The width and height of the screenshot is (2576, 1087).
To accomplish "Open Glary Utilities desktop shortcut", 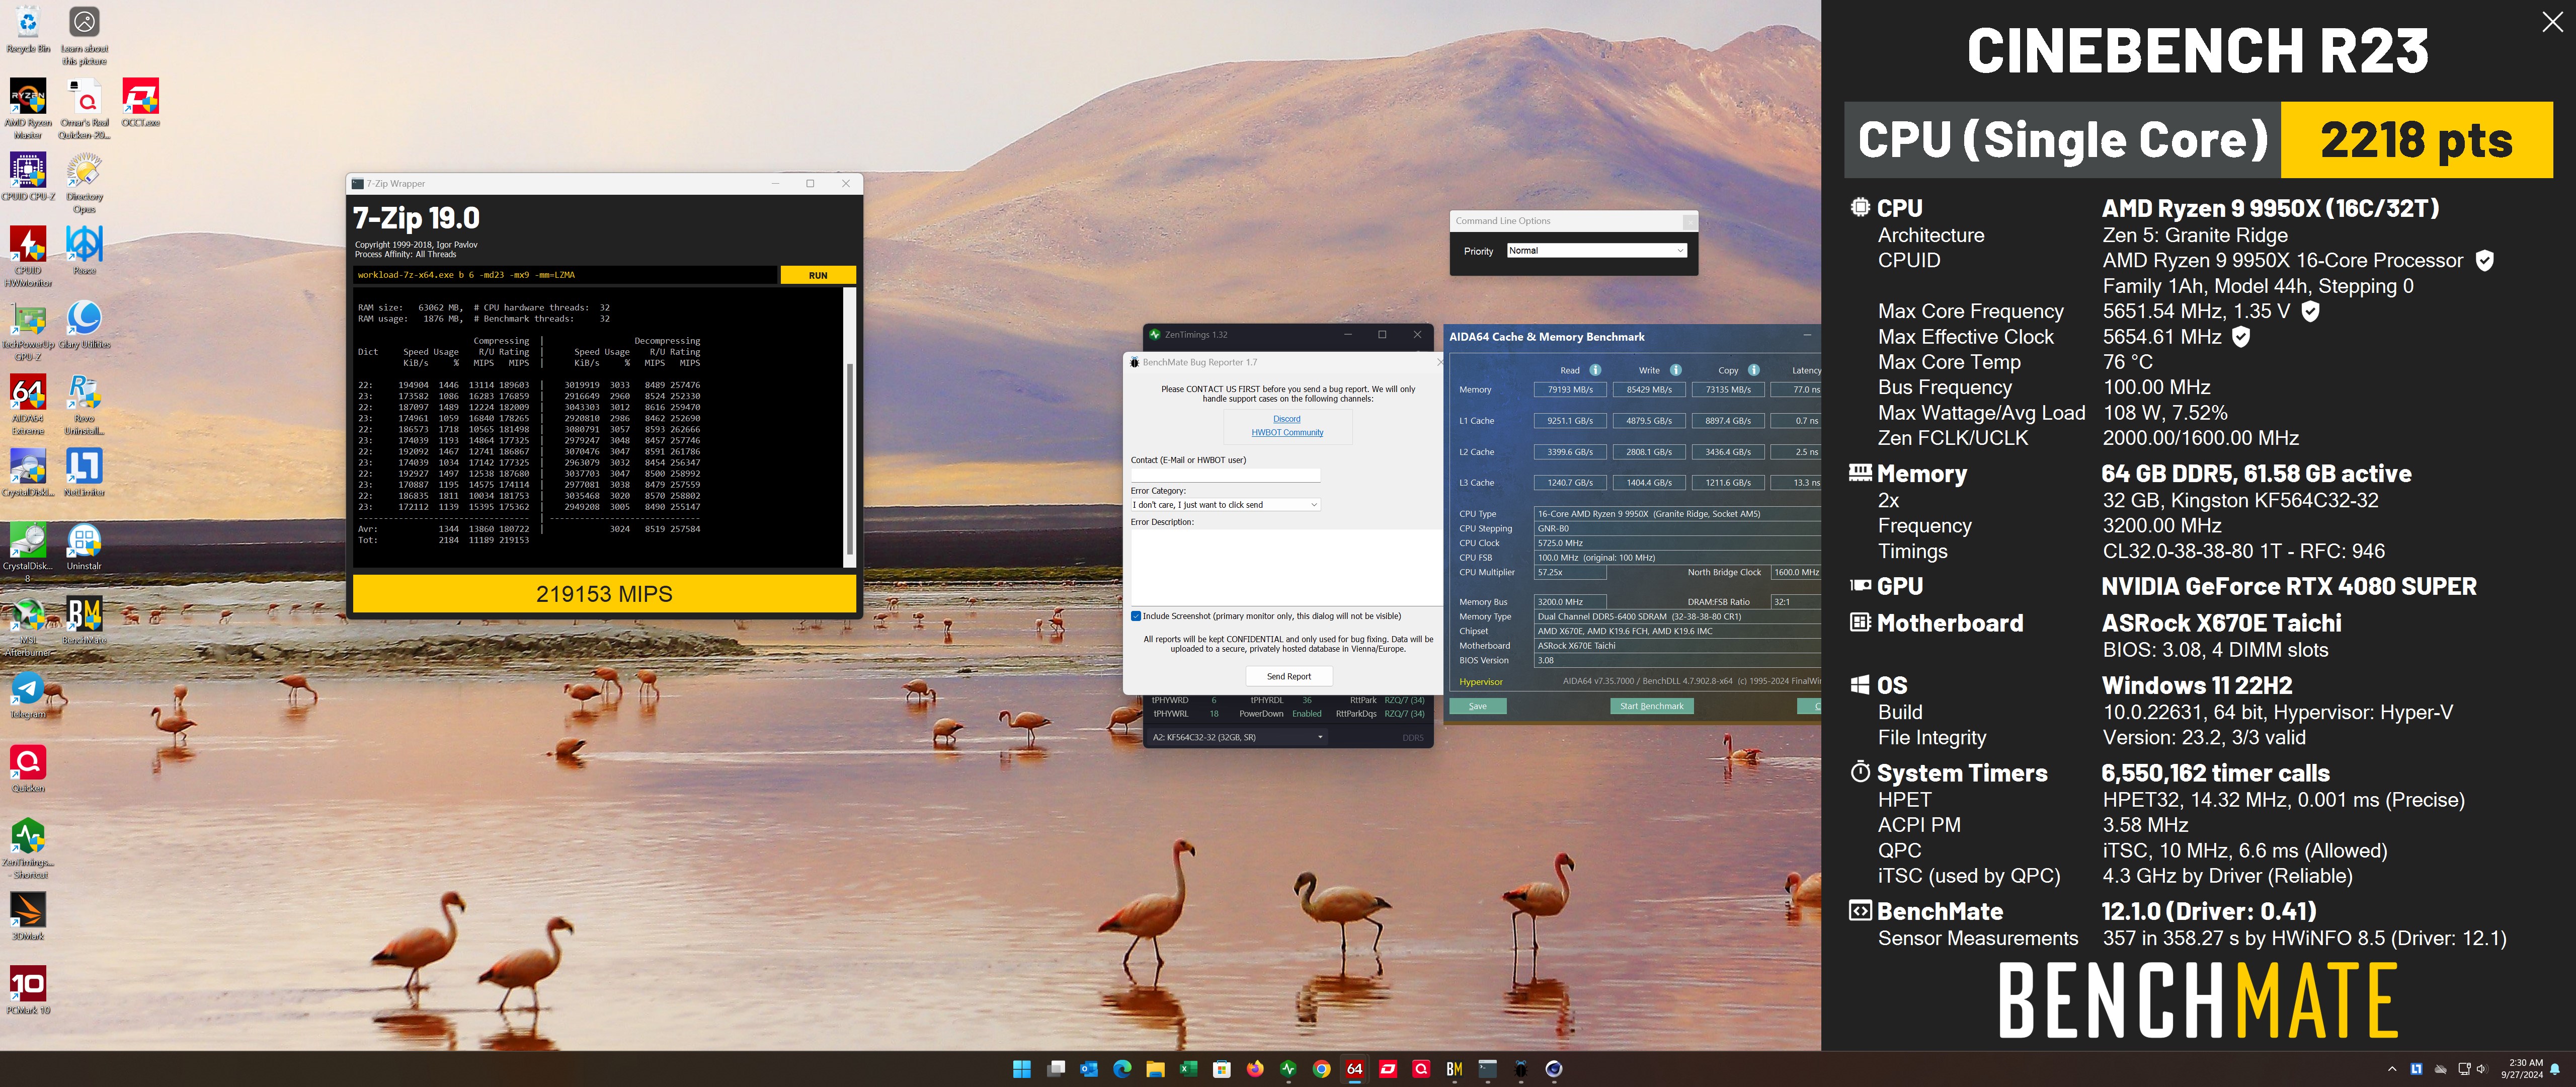I will pos(84,325).
